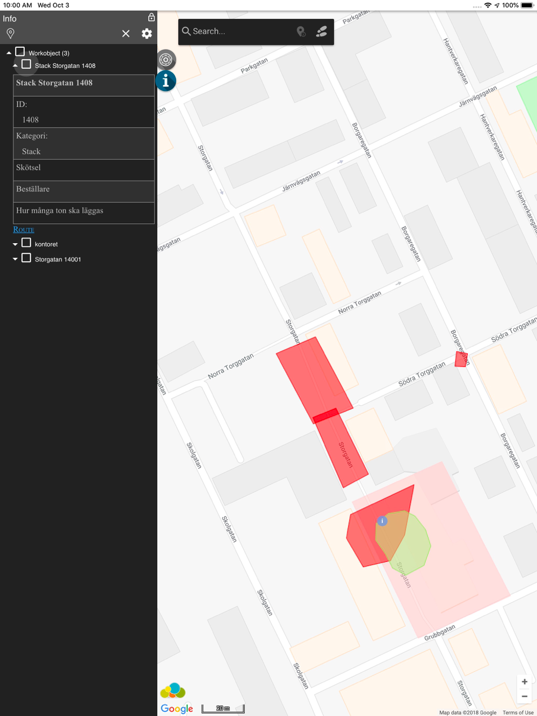Tap the battery indicator in status bar

pos(527,5)
